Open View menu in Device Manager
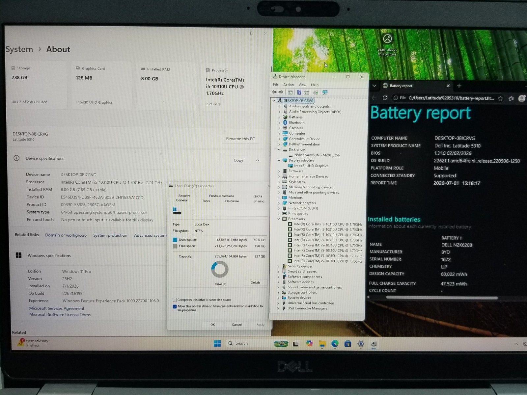The width and height of the screenshot is (527, 395). [302, 85]
